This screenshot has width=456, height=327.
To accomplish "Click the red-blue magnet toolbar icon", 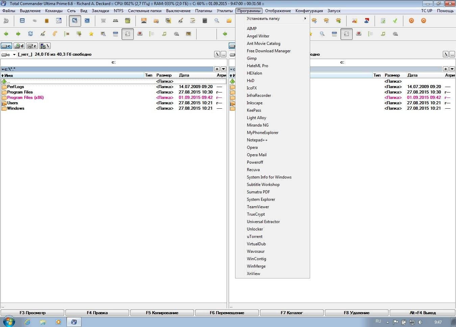I will click(367, 21).
